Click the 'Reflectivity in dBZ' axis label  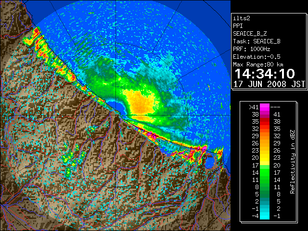pyautogui.click(x=293, y=162)
